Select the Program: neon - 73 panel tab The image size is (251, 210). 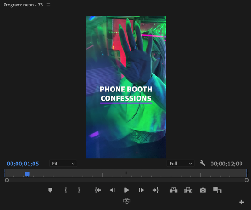23,5
